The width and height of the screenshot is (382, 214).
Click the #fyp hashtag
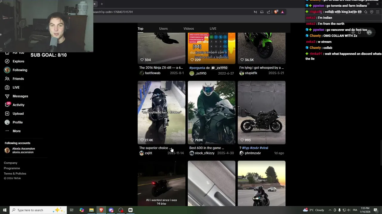[x=246, y=148]
